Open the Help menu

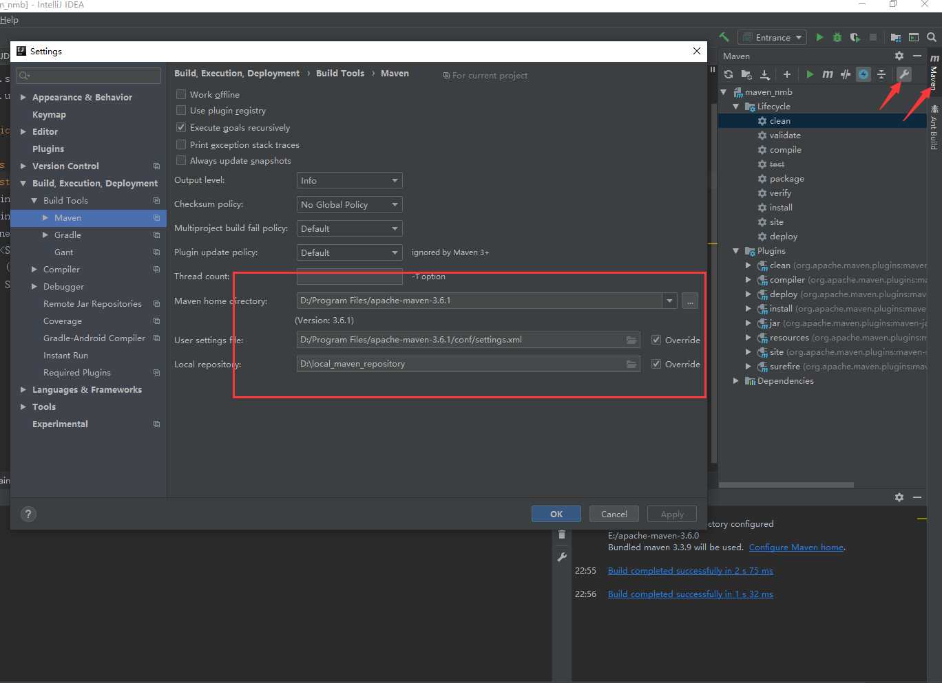(x=9, y=20)
